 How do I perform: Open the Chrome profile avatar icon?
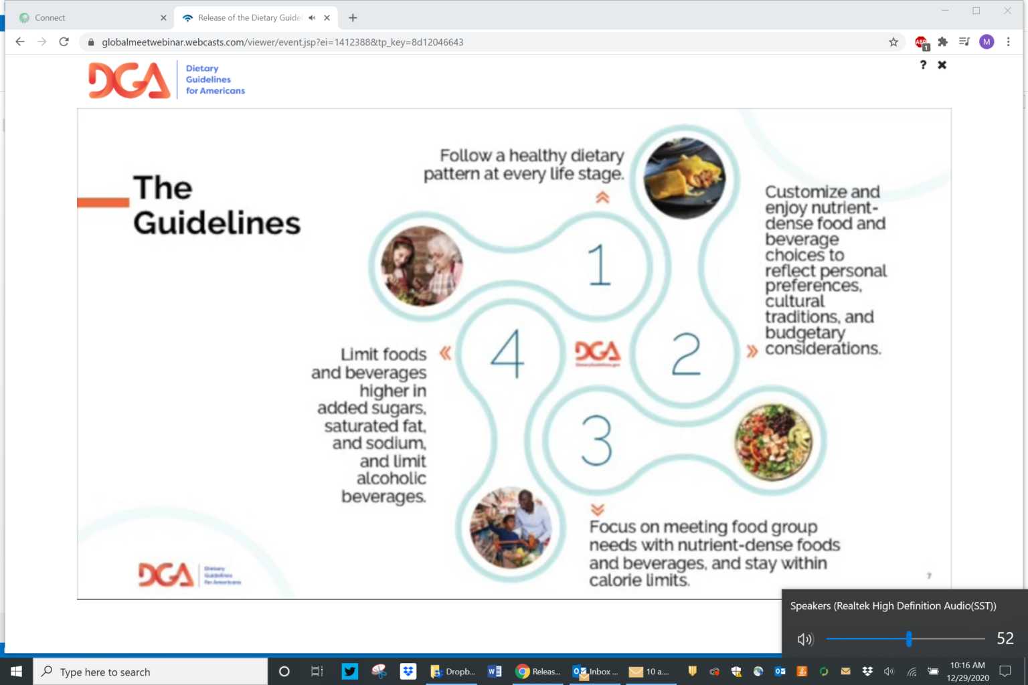pyautogui.click(x=987, y=41)
